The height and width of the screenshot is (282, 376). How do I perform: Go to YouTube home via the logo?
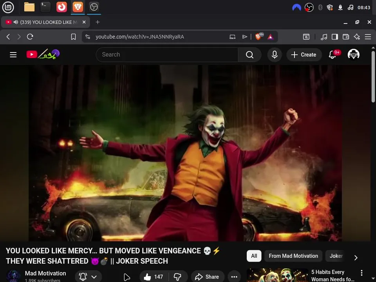click(43, 54)
